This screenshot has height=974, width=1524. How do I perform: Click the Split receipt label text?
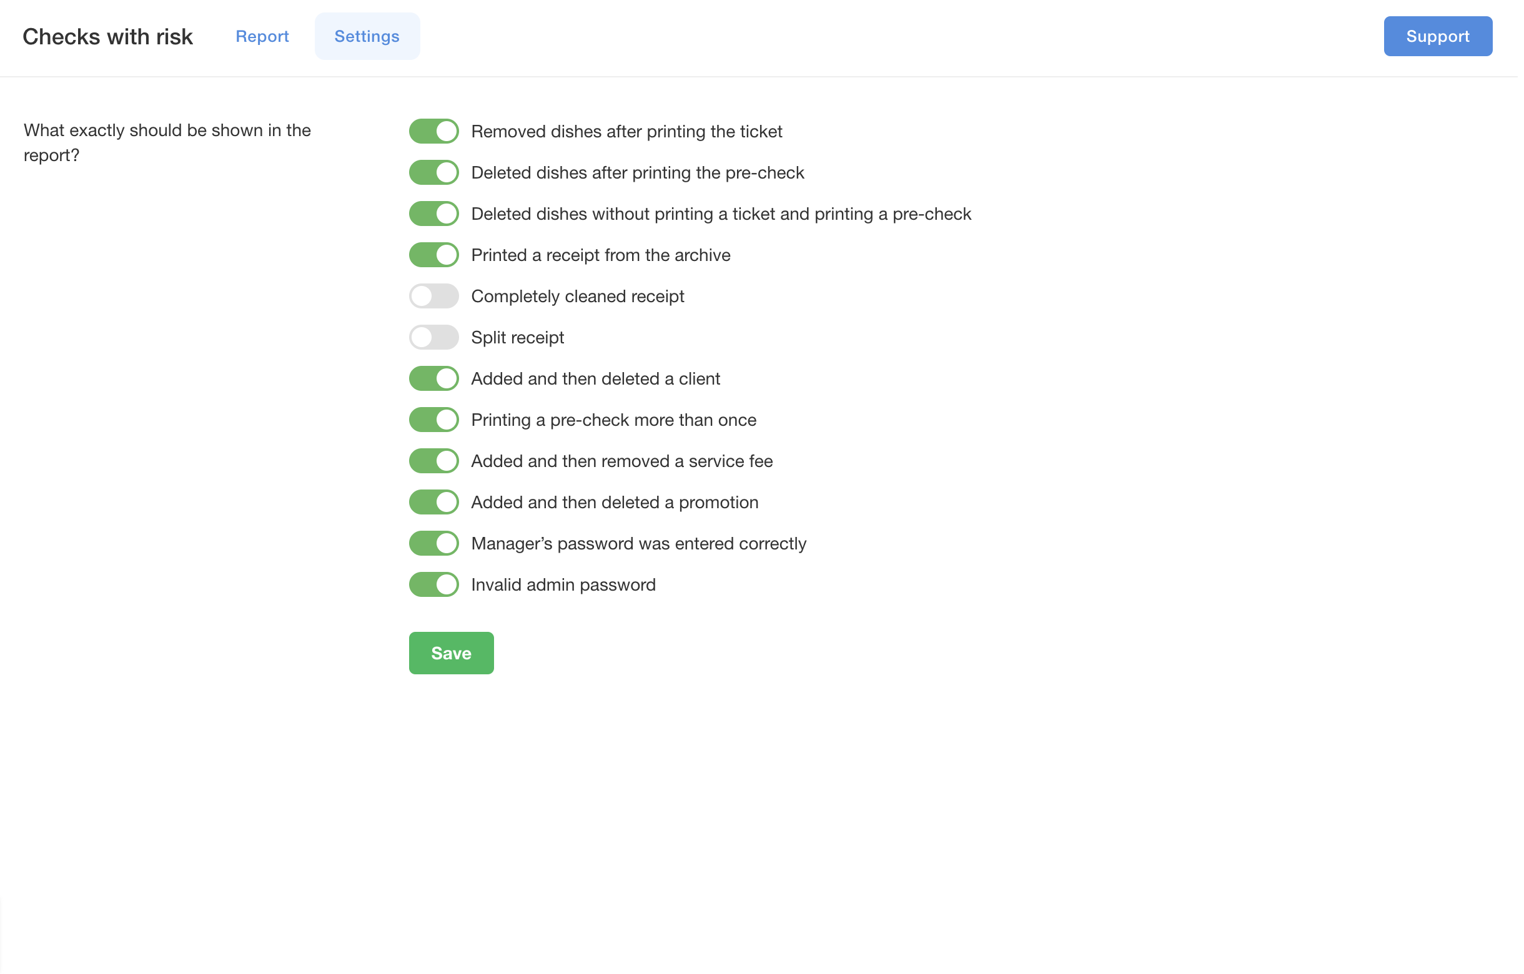click(x=517, y=338)
